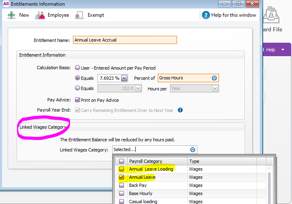Toggle Print on Pay Advice checkbox
The width and height of the screenshot is (292, 204).
click(77, 100)
